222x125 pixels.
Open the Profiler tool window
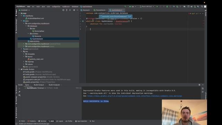(69, 121)
